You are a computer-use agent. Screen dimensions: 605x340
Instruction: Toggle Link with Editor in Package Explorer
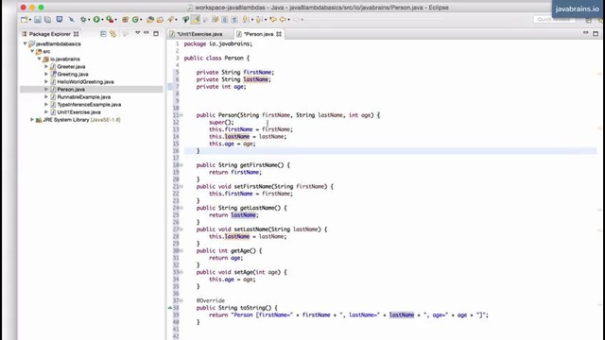113,34
